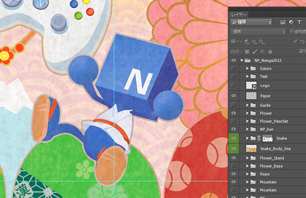Hide the Snake group eye
This screenshot has width=306, height=198.
click(234, 138)
